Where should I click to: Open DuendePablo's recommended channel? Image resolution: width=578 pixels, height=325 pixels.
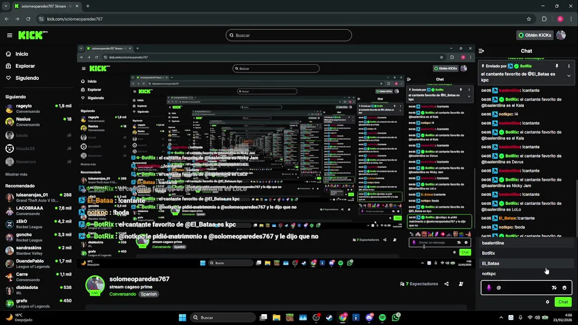pyautogui.click(x=38, y=264)
